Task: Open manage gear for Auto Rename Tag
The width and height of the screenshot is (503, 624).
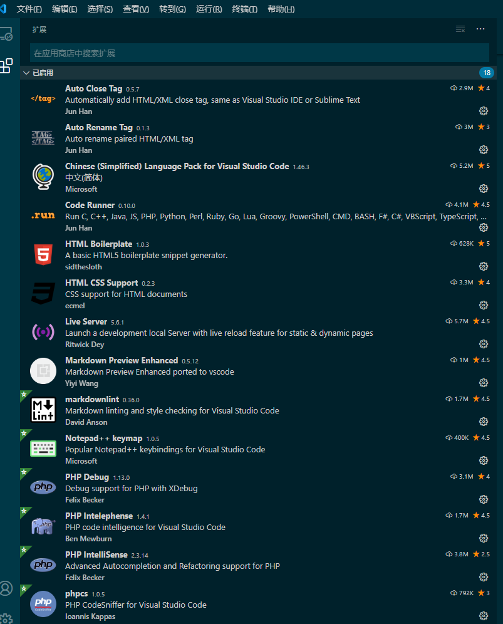Action: coord(484,150)
